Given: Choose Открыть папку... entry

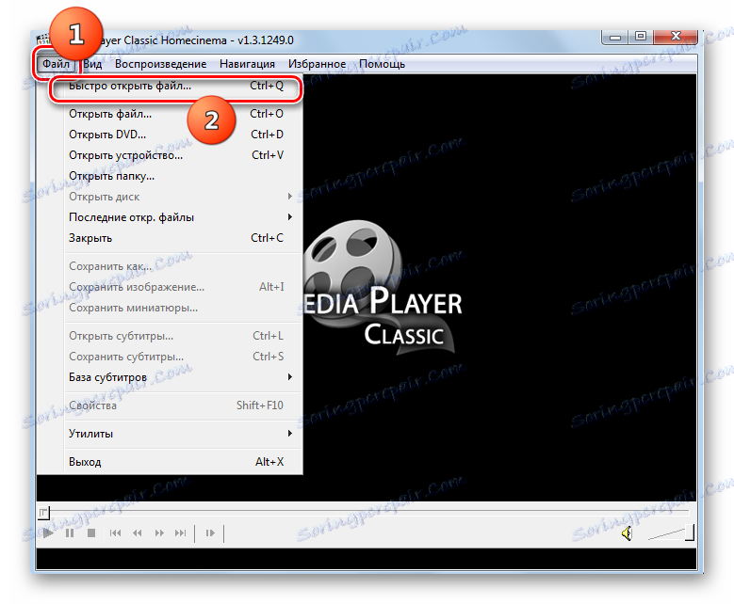Looking at the screenshot, I should point(176,176).
